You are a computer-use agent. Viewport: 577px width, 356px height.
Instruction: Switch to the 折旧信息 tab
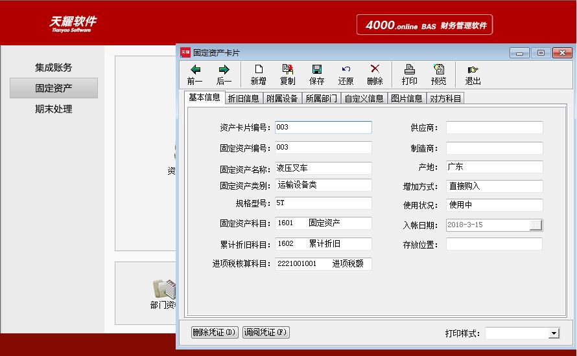pyautogui.click(x=243, y=98)
